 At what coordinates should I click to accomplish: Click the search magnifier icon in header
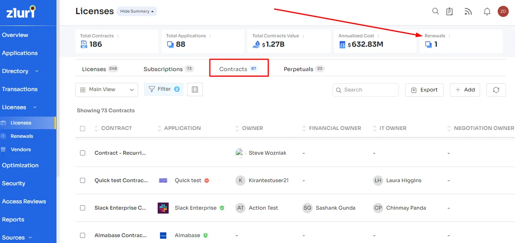[x=435, y=11]
